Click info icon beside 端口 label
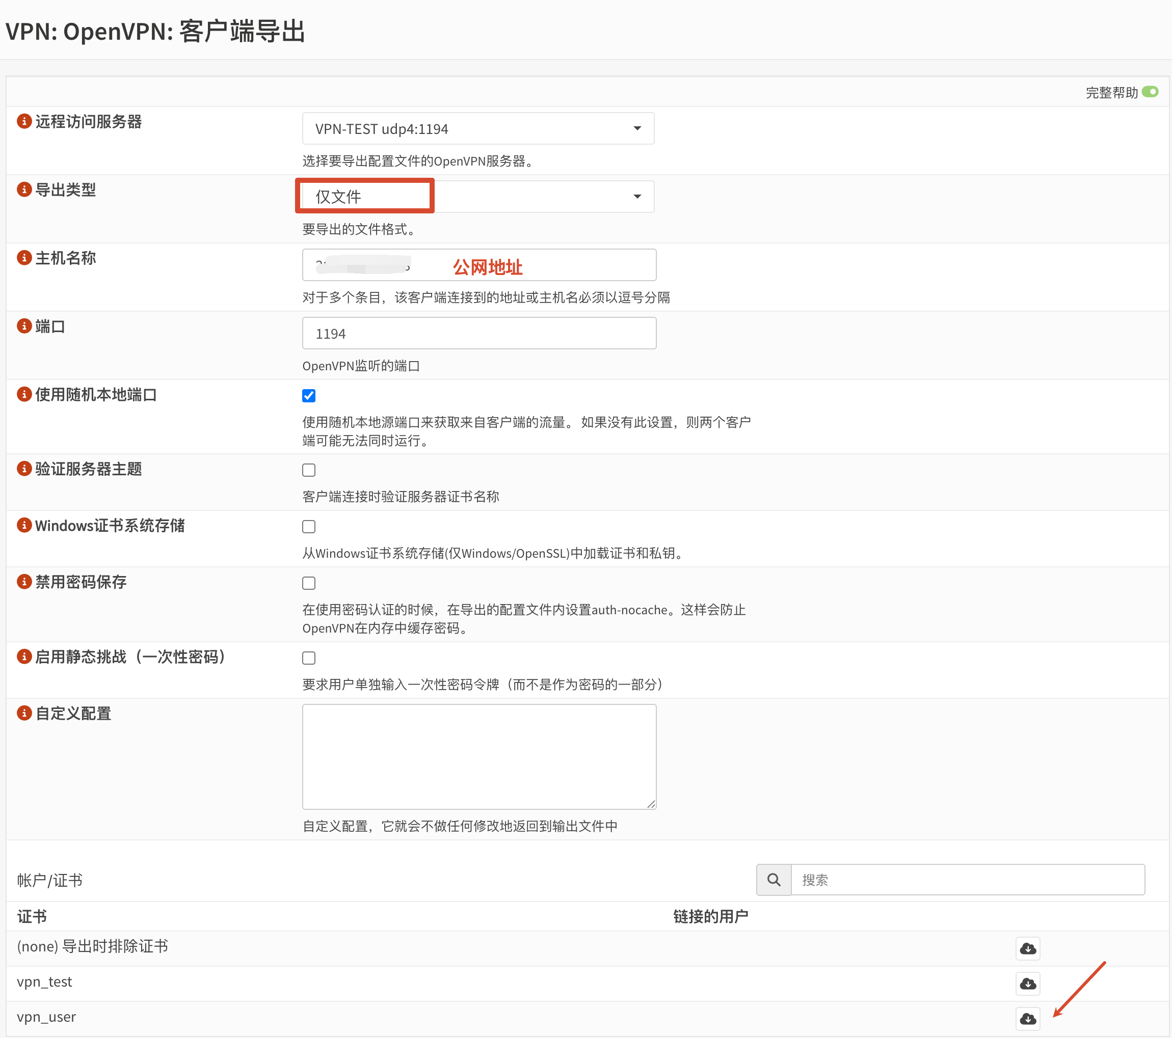Screen dimensions: 1172x1038 (24, 326)
